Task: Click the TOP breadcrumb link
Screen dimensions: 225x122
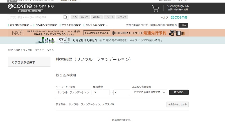Action: 10,50
